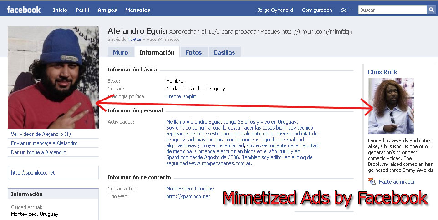Click the Hazte admirador fan icon

[372, 181]
